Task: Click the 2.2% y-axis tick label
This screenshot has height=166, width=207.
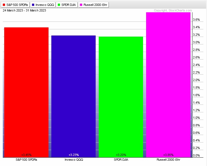Action: tap(196, 72)
